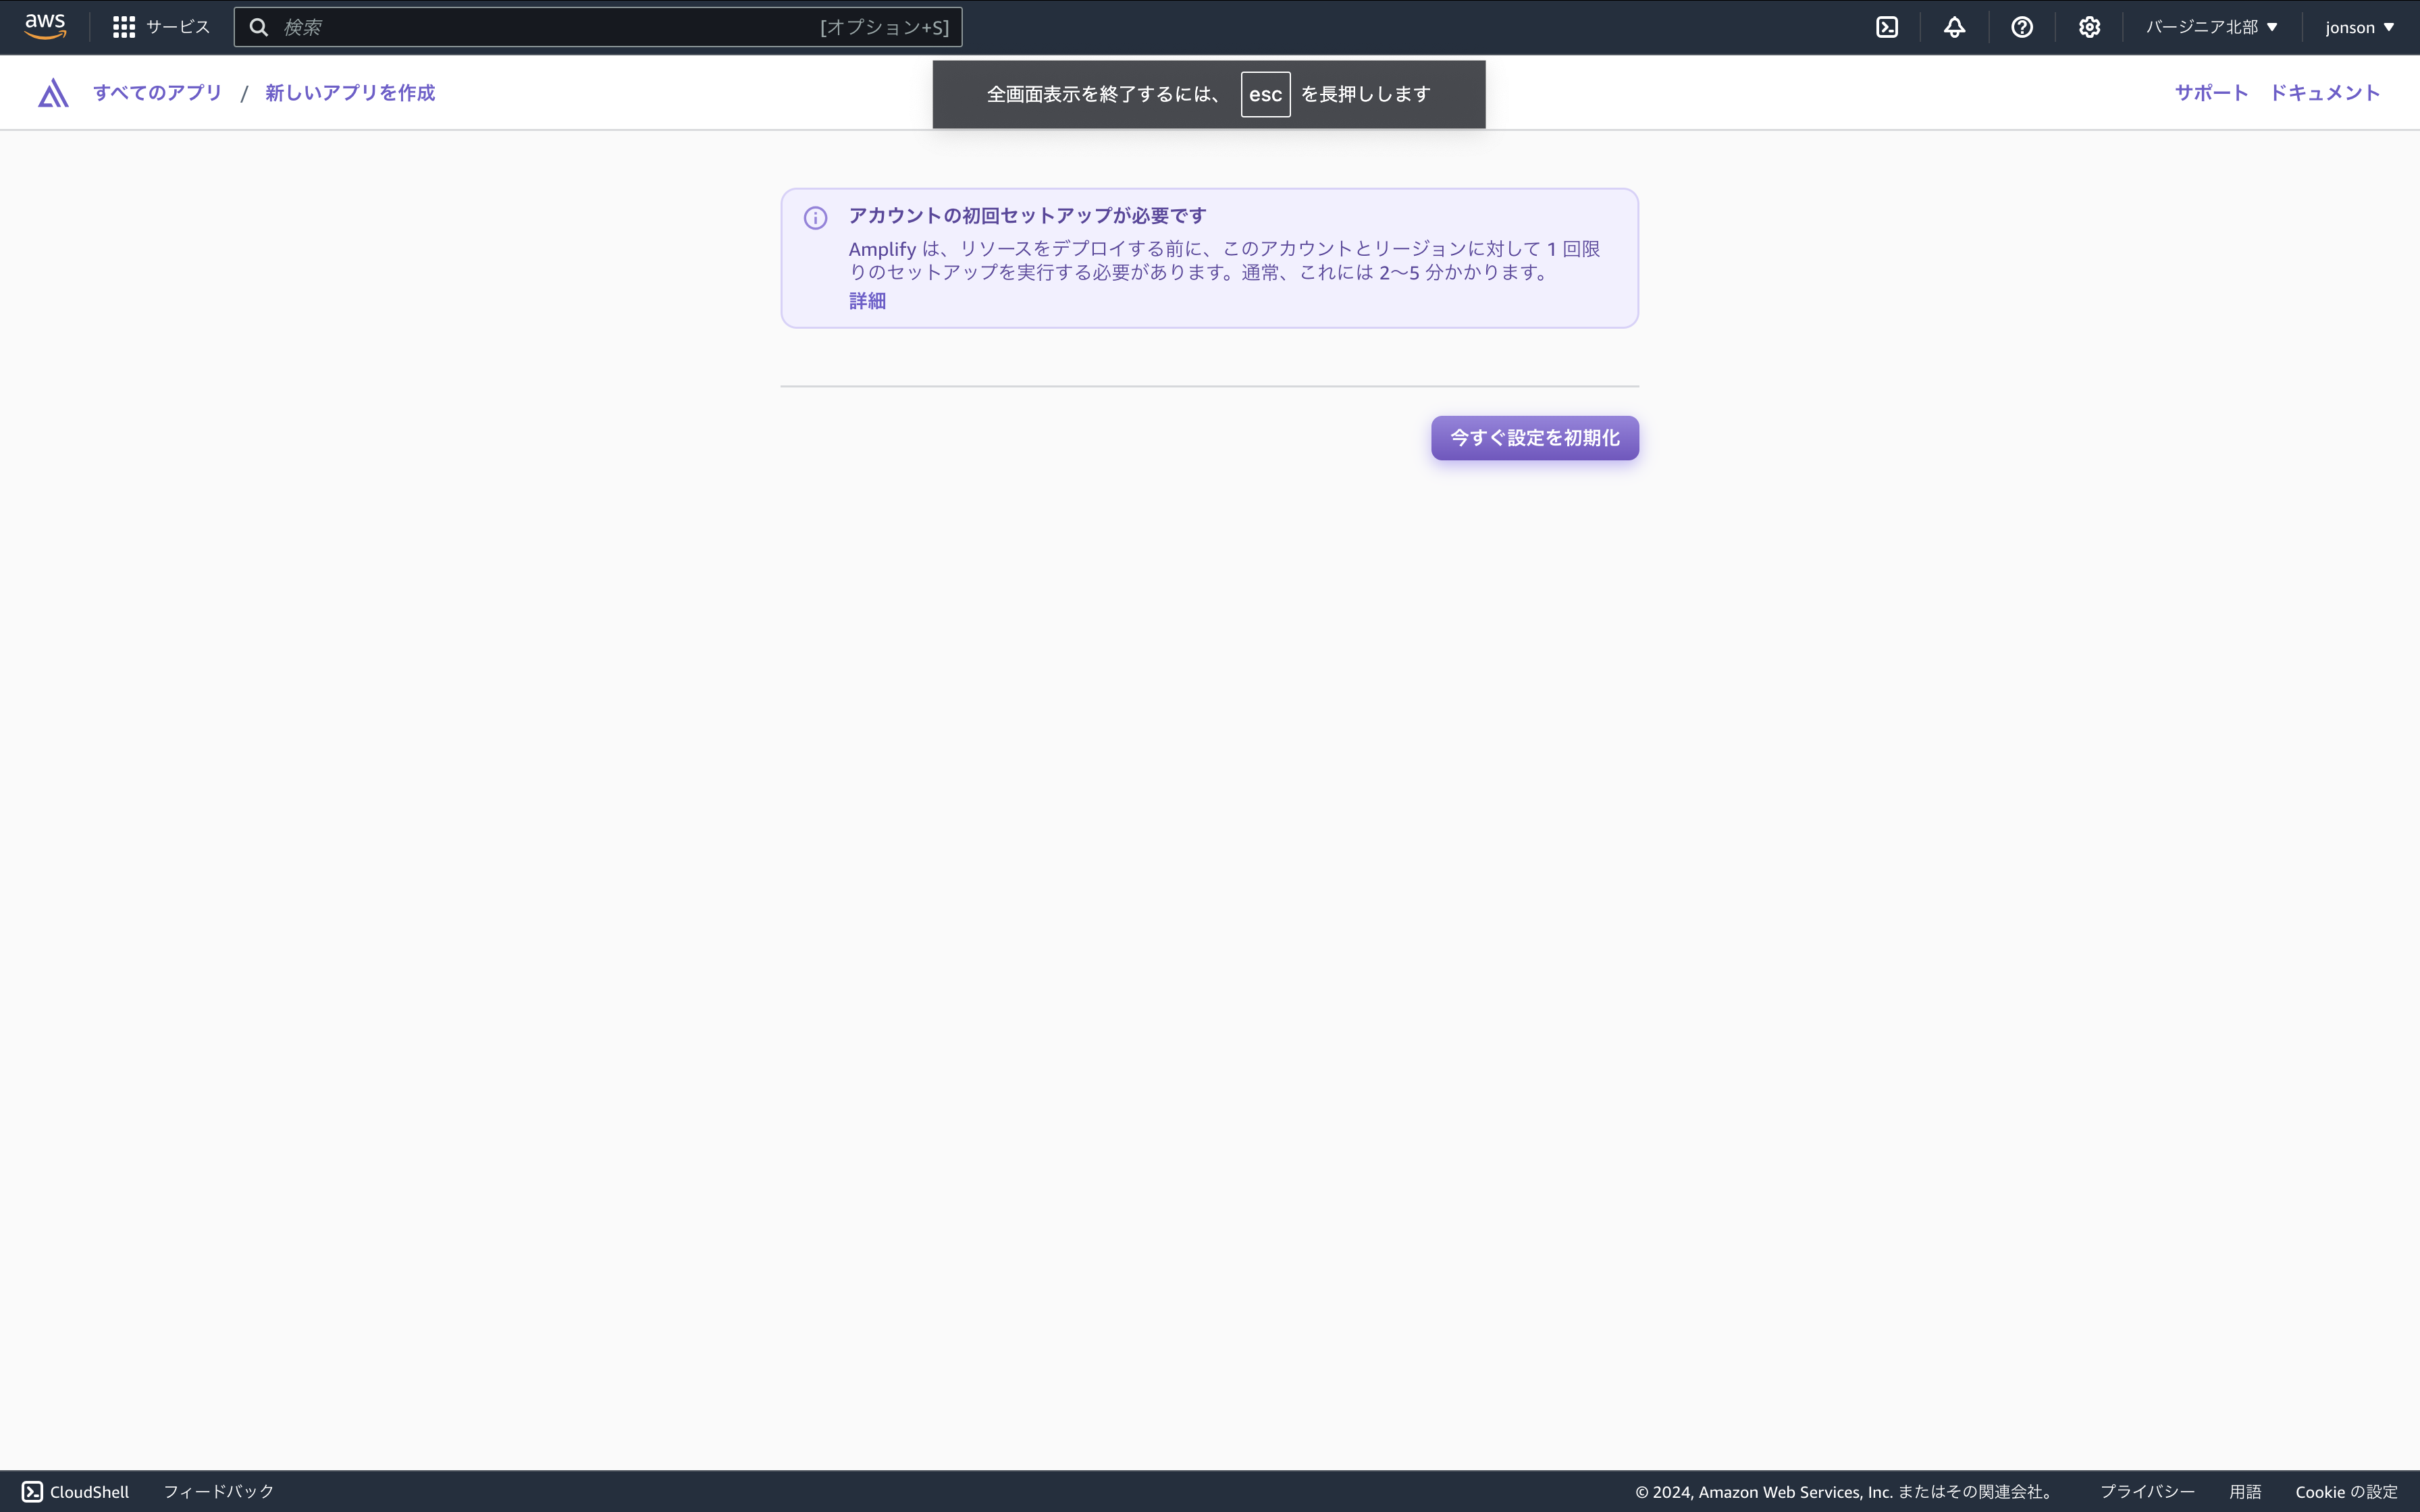The height and width of the screenshot is (1512, 2420).
Task: Open the help question mark icon
Action: click(2021, 27)
